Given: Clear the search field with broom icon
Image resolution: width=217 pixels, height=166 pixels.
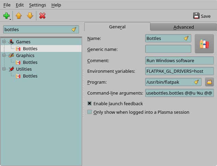Looking at the screenshot, I should point(74,29).
